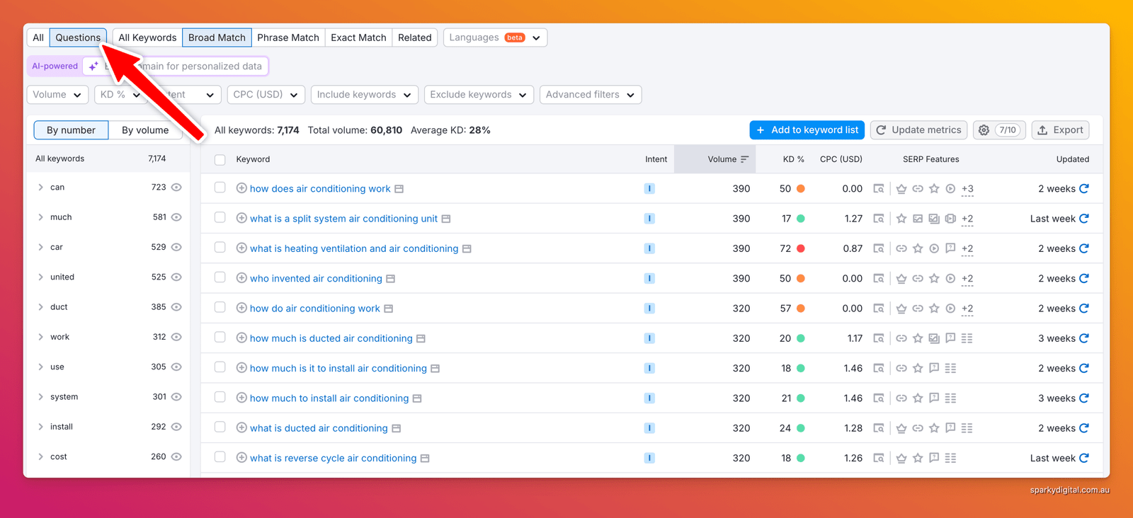Click SERP snapshot icon beside 'who invented air conditioning' keyword
1133x518 pixels.
(391, 279)
